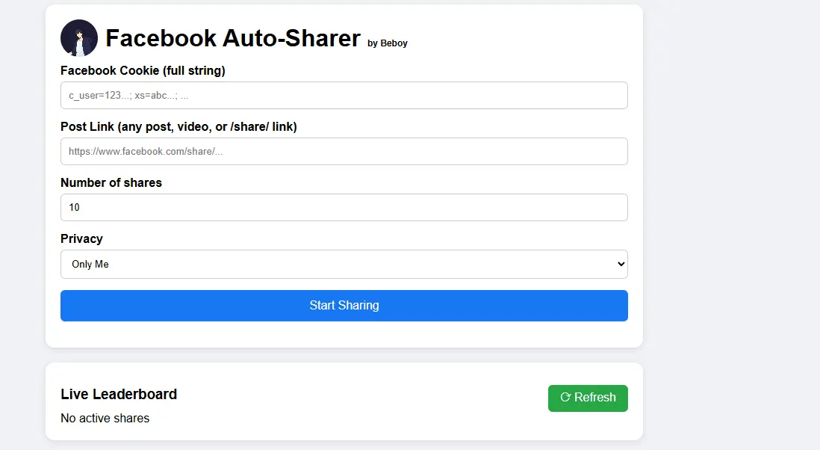Click the No active shares message
This screenshot has width=820, height=450.
105,418
